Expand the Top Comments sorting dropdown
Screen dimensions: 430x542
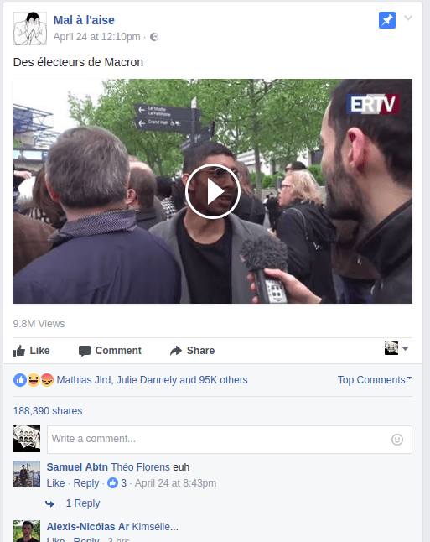pyautogui.click(x=375, y=379)
